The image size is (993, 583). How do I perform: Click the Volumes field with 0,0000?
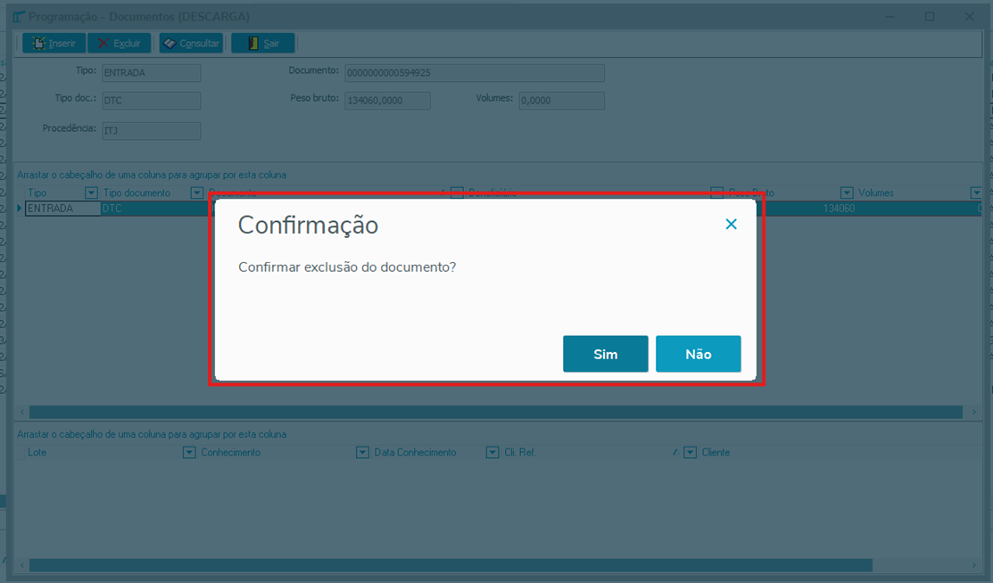pos(562,101)
